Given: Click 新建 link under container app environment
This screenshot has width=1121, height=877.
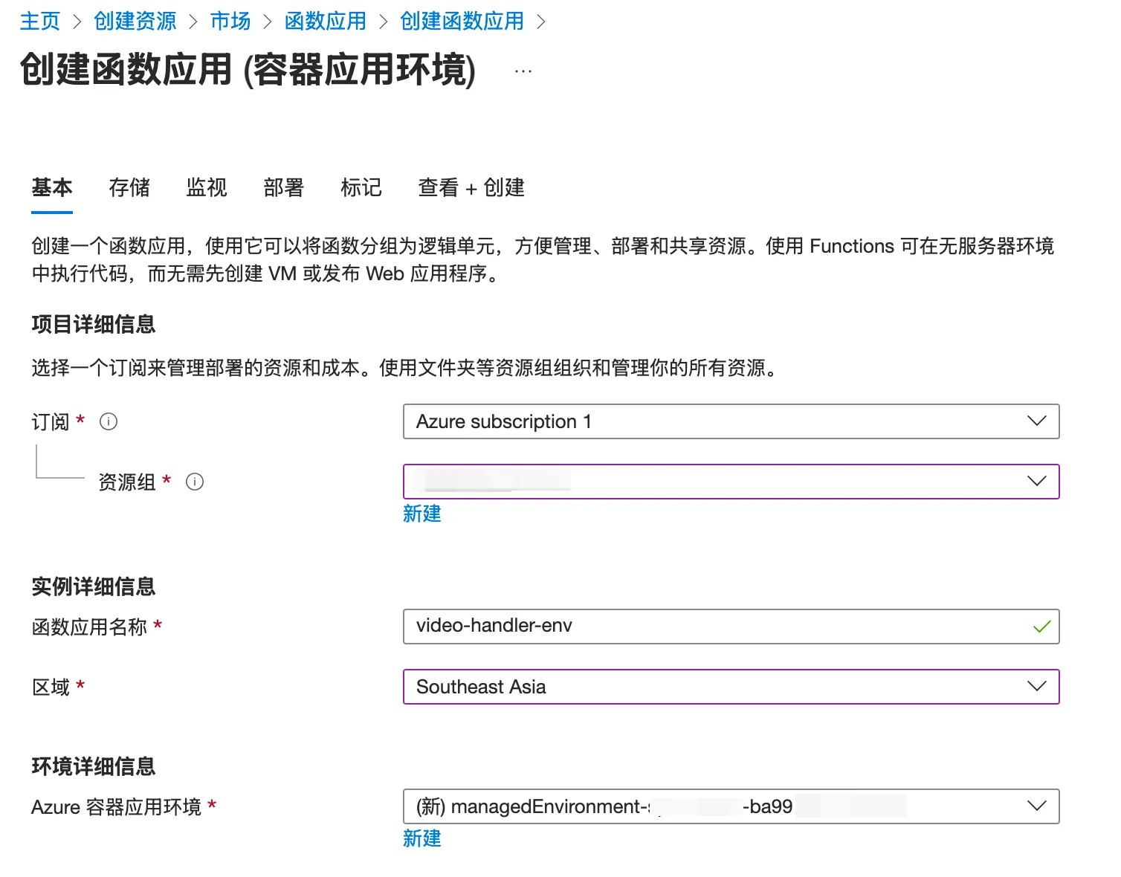Looking at the screenshot, I should point(421,838).
